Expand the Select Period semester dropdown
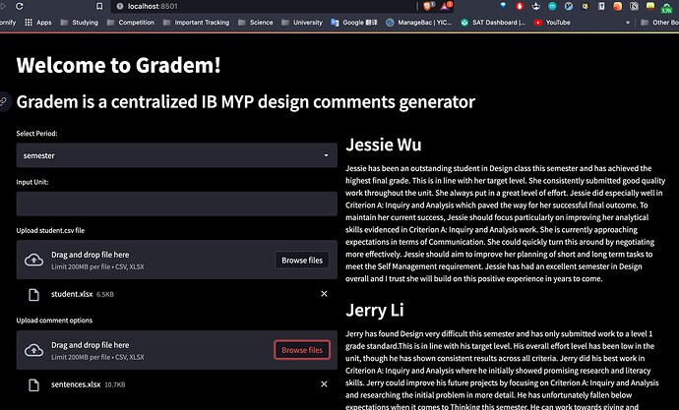 tap(177, 155)
